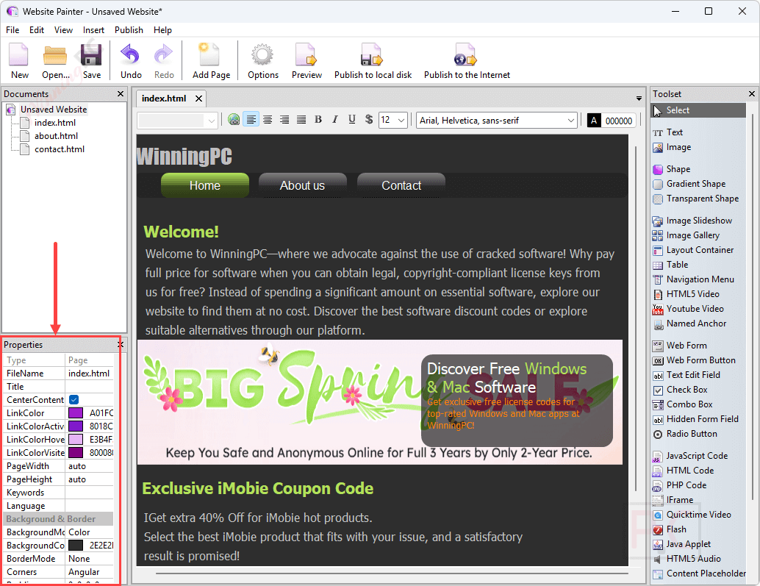Toggle strikethrough formatting
The width and height of the screenshot is (760, 586).
click(369, 120)
